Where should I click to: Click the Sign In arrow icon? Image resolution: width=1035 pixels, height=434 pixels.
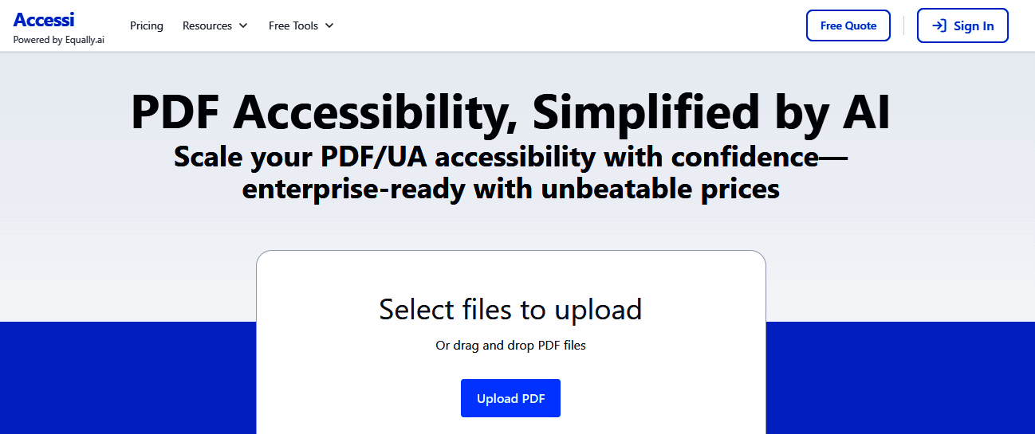pos(939,26)
